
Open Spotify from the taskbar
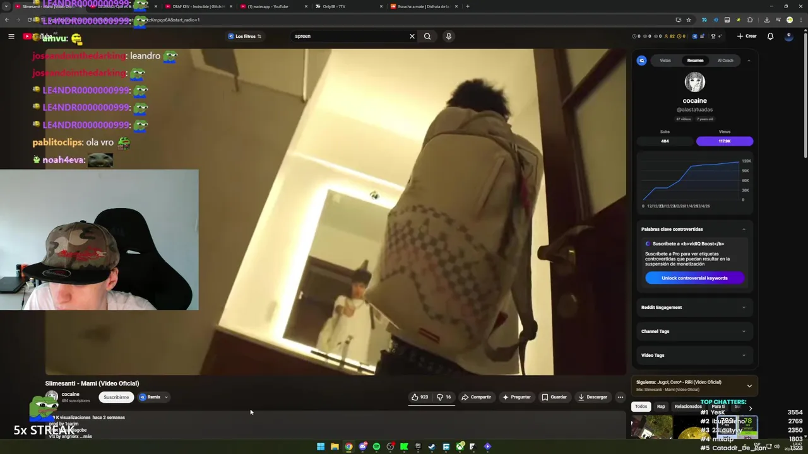point(376,446)
